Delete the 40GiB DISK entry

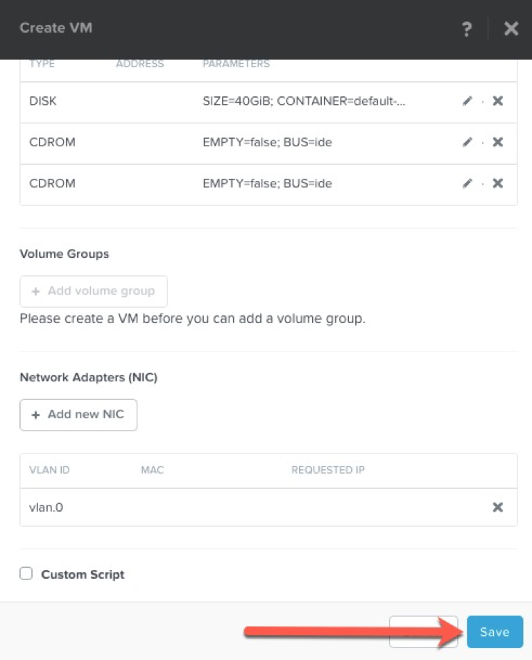click(498, 101)
